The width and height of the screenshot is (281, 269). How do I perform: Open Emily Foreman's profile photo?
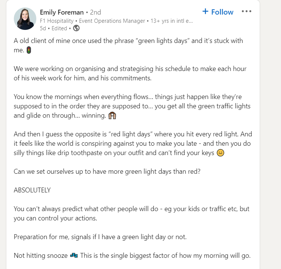click(25, 19)
